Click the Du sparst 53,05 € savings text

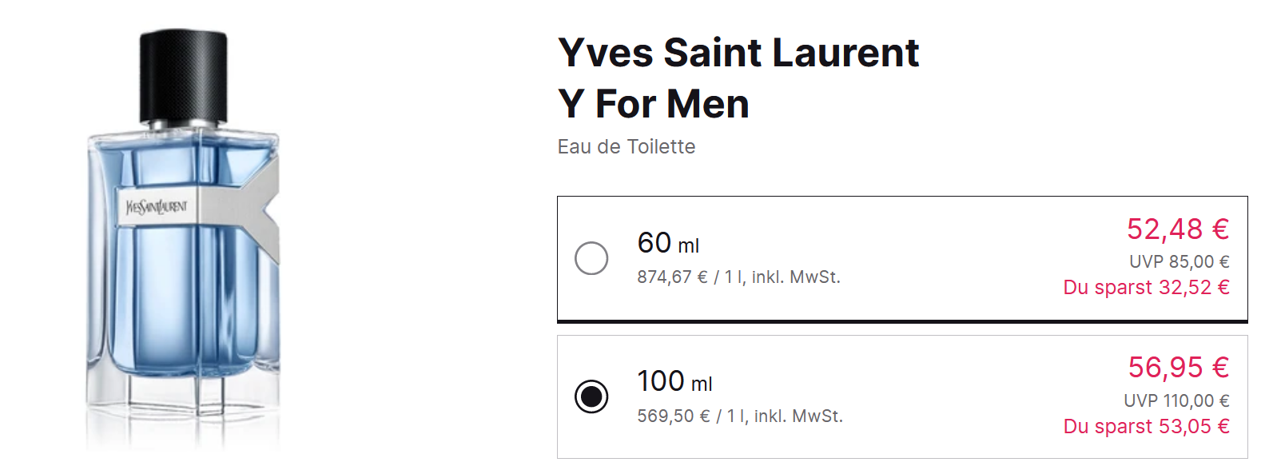(x=1146, y=427)
